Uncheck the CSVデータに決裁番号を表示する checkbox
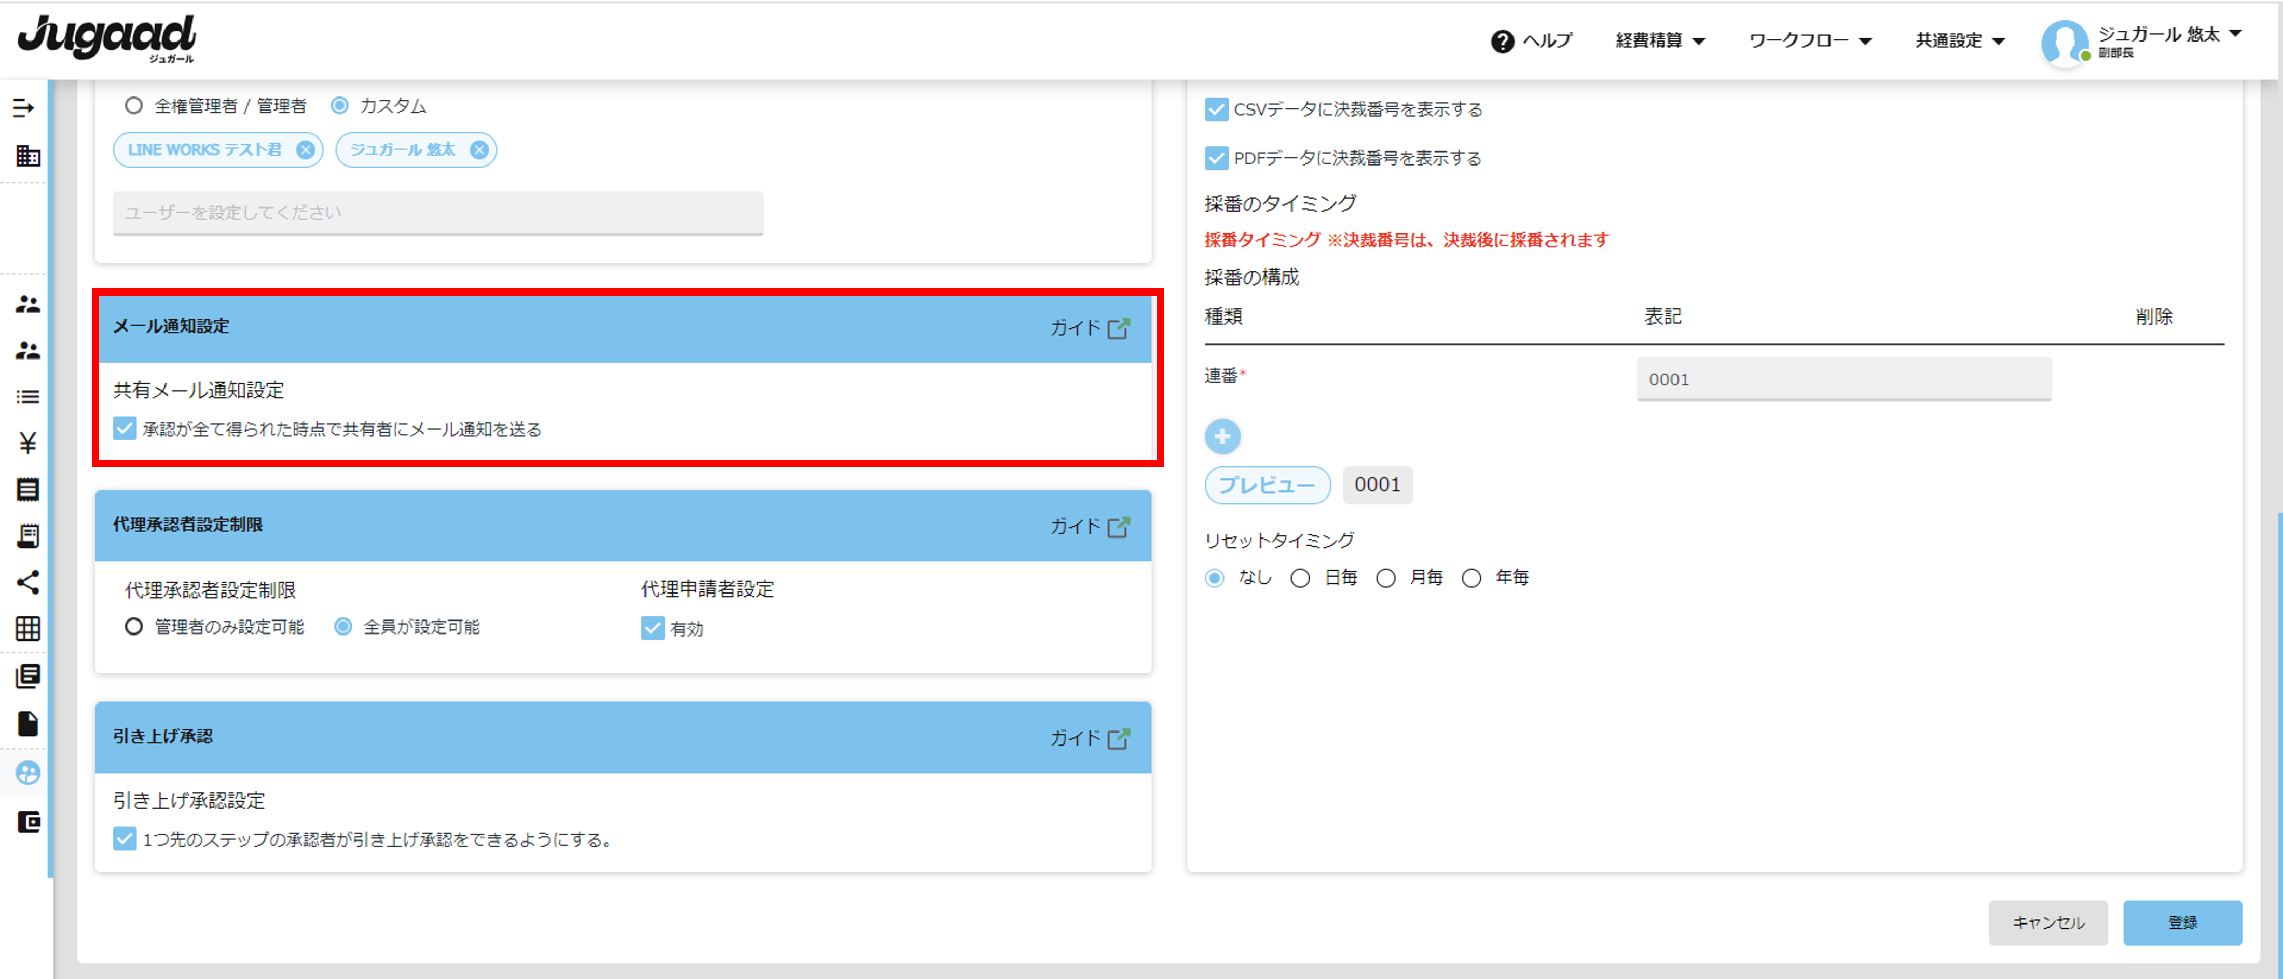The height and width of the screenshot is (979, 2283). [x=1216, y=110]
